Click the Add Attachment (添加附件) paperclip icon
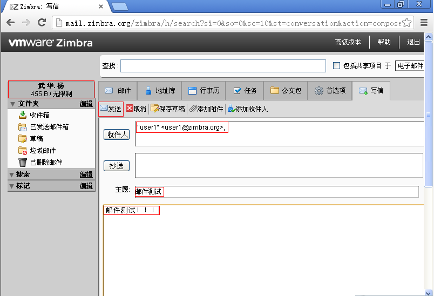434x296 pixels. coord(193,109)
